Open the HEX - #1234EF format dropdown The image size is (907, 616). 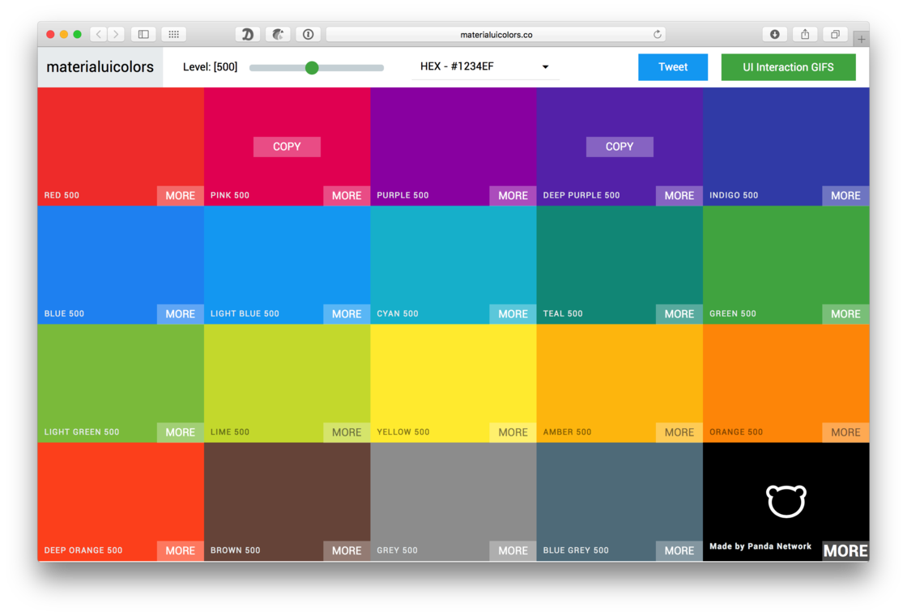tap(485, 66)
